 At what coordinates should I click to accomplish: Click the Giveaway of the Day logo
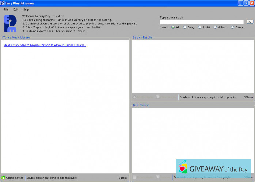(x=213, y=169)
